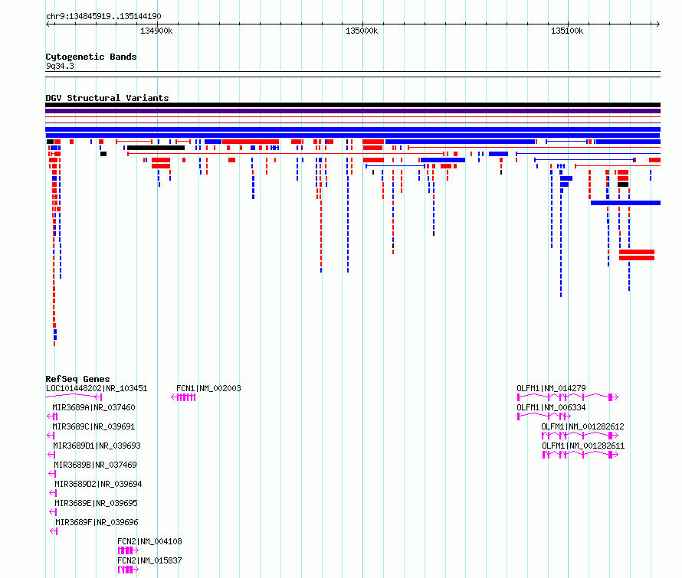682x578 pixels.
Task: Click the right arrow of the coordinate ruler
Action: (x=657, y=24)
